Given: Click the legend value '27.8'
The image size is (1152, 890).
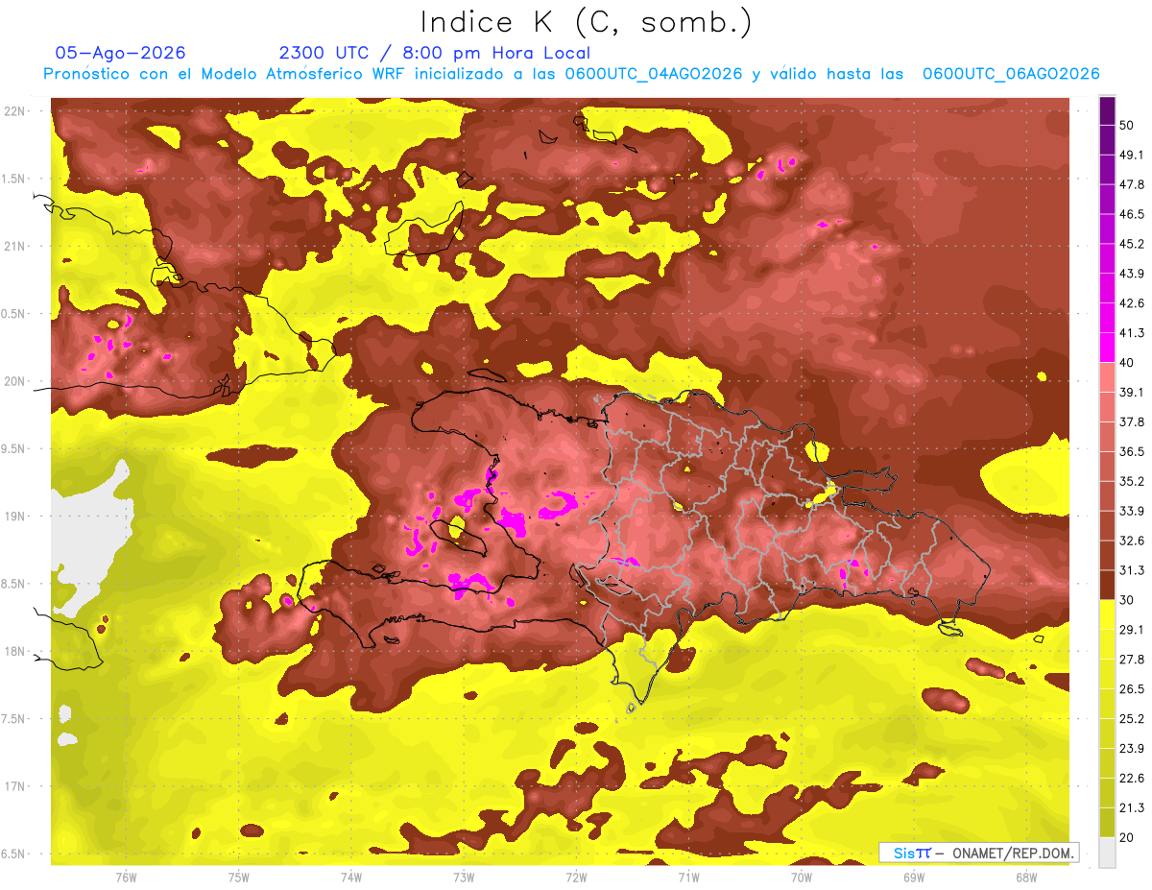Looking at the screenshot, I should pos(1132,660).
